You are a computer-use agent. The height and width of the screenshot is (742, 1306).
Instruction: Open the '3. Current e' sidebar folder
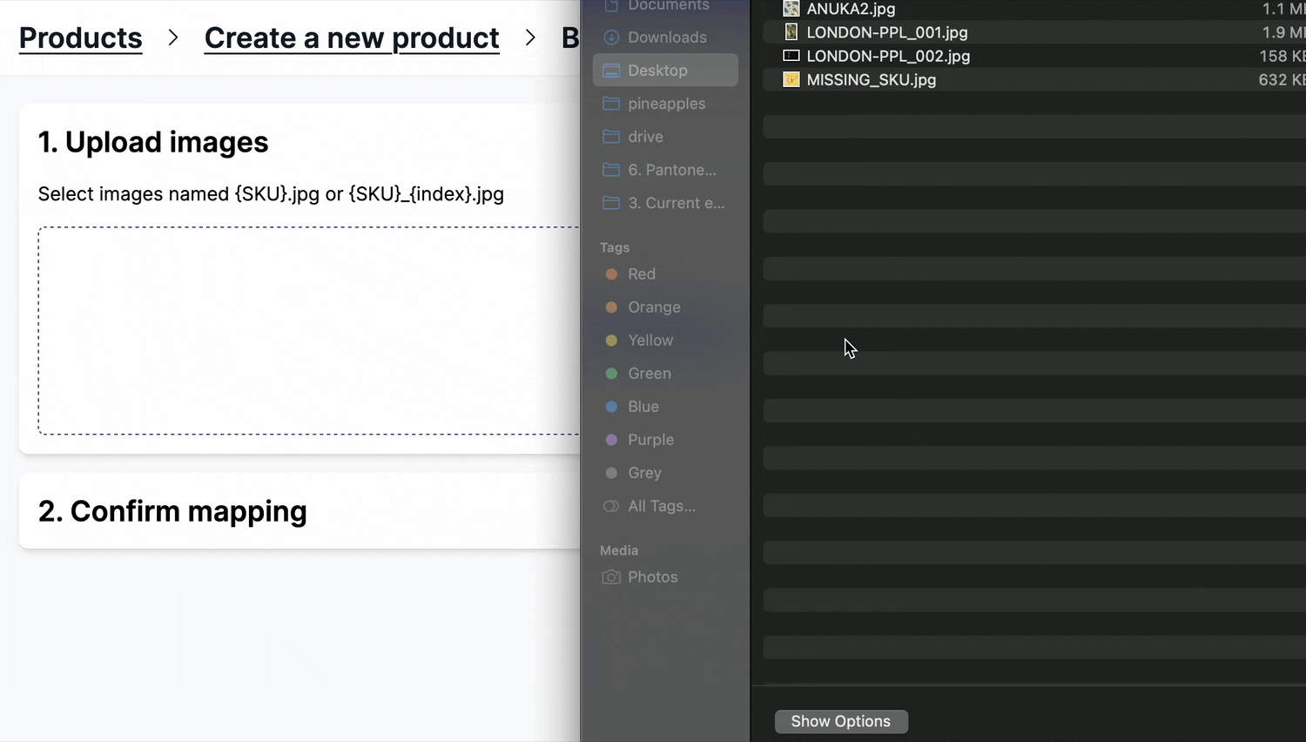click(676, 203)
